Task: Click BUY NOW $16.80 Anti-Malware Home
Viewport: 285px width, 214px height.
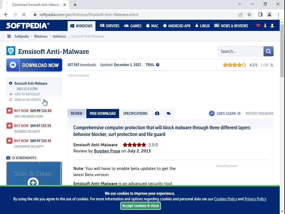Action: (33, 111)
